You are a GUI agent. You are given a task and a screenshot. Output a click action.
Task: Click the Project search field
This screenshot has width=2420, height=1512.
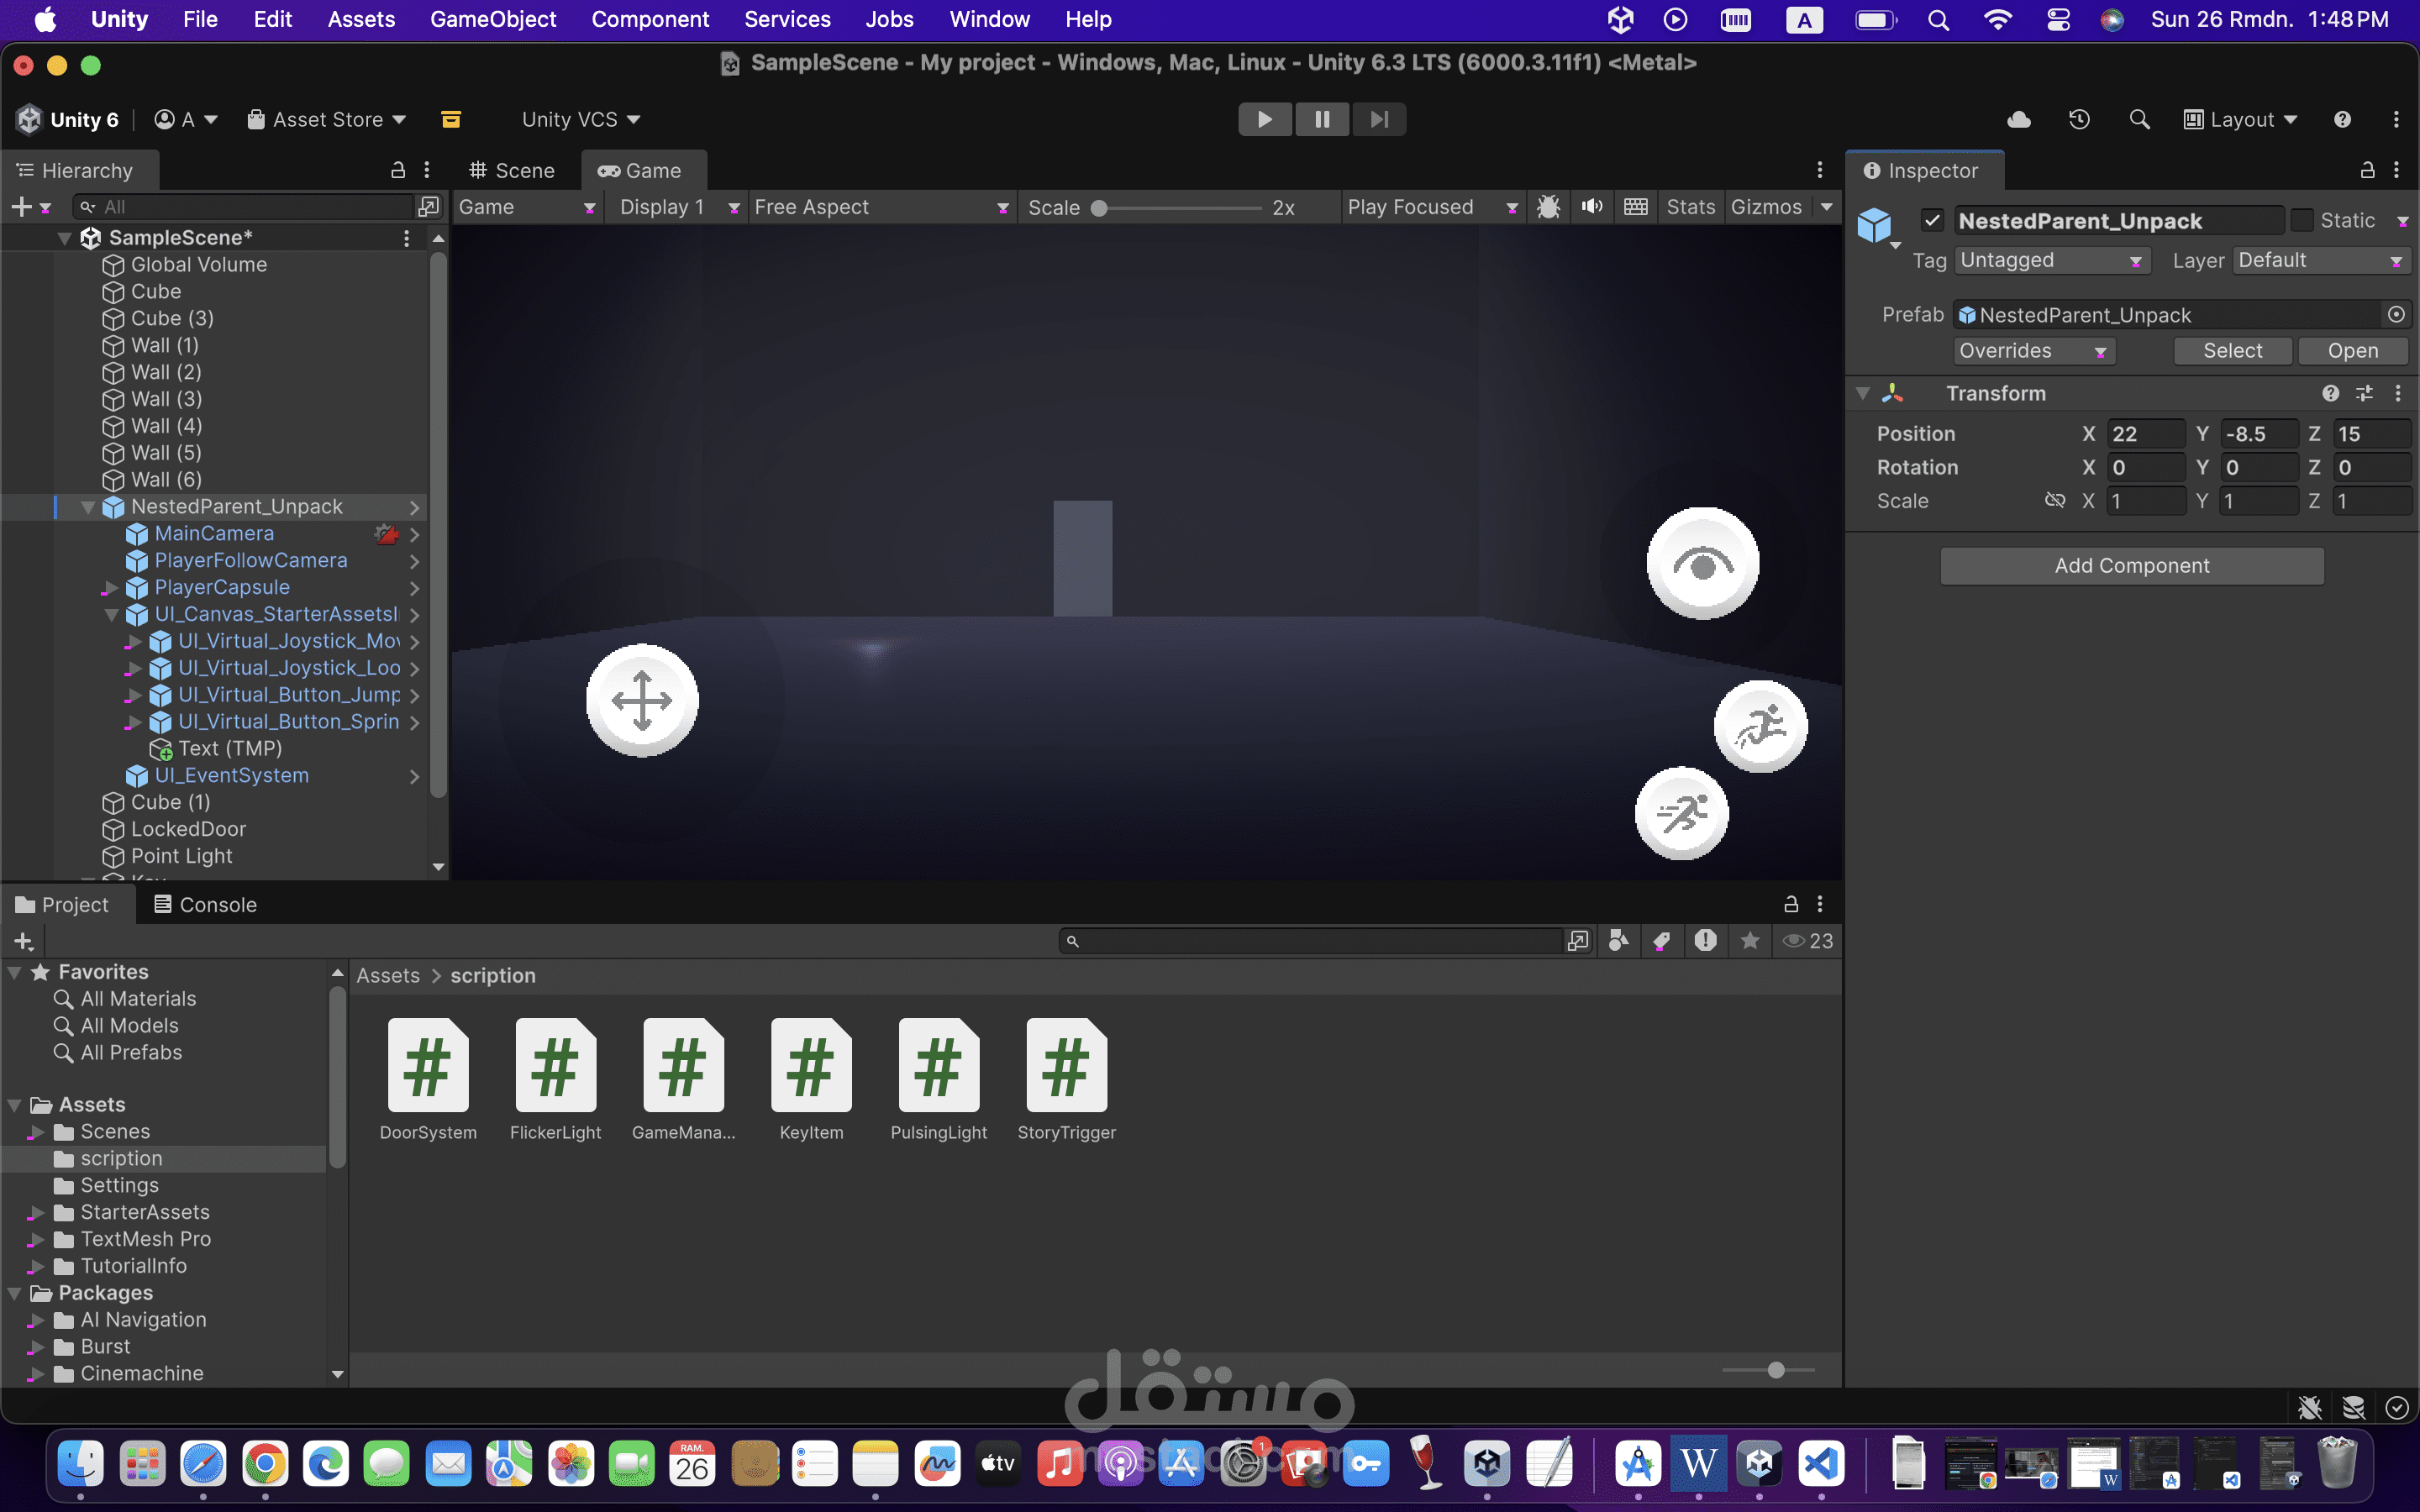[x=1312, y=941]
